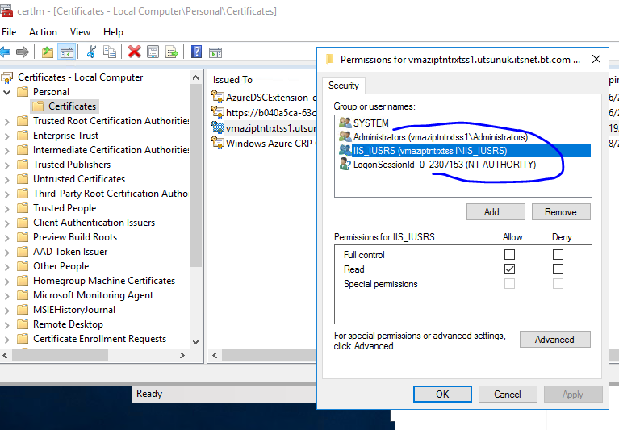Click the red Delete X icon

(134, 52)
